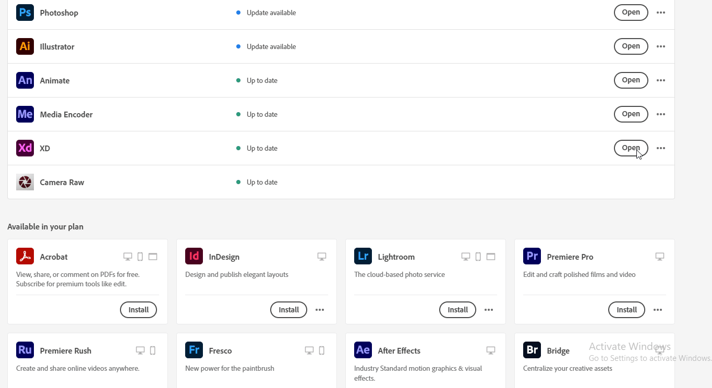Click the Media Encoder app icon
This screenshot has width=712, height=388.
pos(25,114)
